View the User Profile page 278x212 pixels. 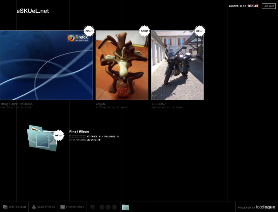point(43,207)
